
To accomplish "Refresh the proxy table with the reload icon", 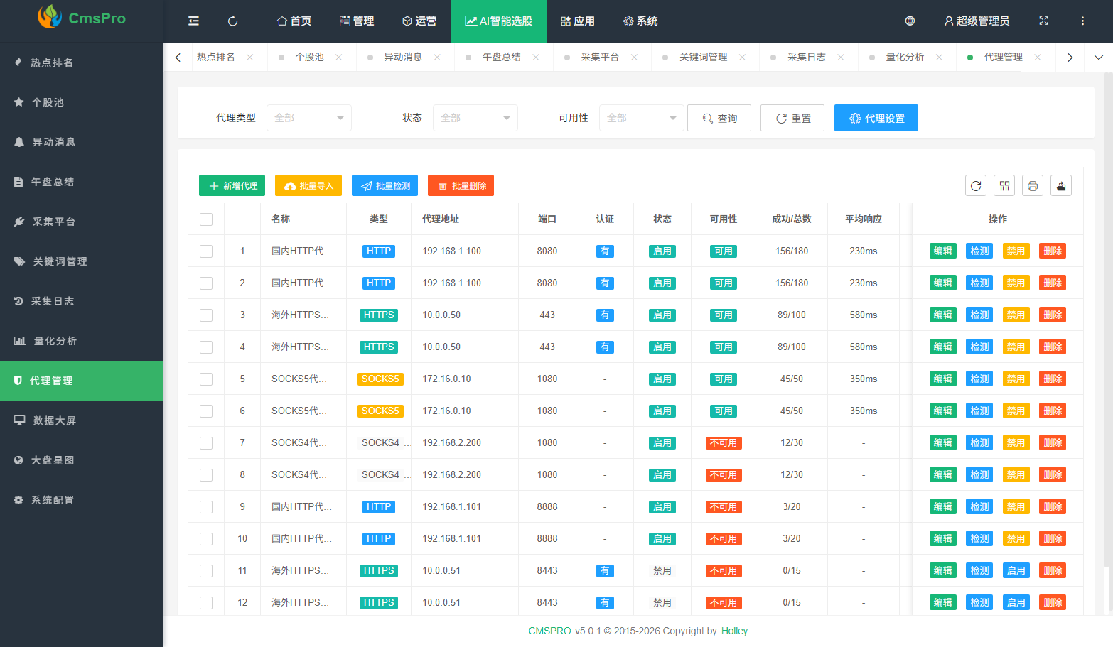I will [976, 185].
